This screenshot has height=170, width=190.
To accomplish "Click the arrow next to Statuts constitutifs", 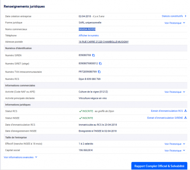I will click(x=185, y=16).
